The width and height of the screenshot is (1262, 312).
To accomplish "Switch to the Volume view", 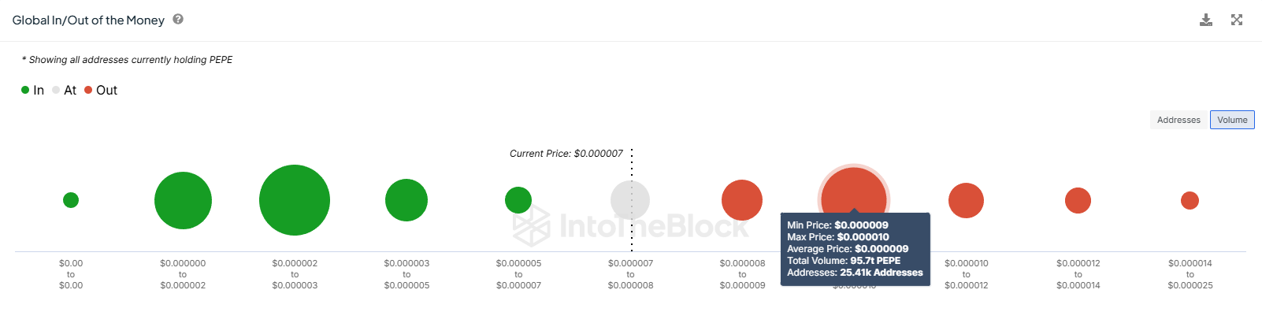I will tap(1232, 120).
